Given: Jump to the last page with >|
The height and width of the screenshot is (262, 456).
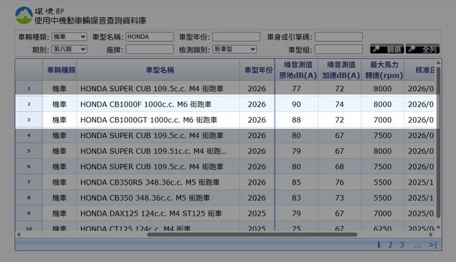Looking at the screenshot, I should [433, 244].
